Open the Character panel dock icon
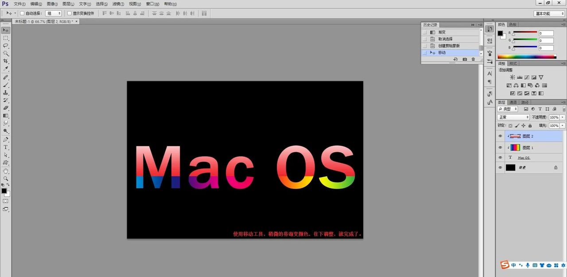 pos(489,73)
